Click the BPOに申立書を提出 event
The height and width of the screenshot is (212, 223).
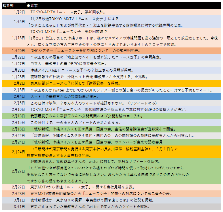coord(123,64)
